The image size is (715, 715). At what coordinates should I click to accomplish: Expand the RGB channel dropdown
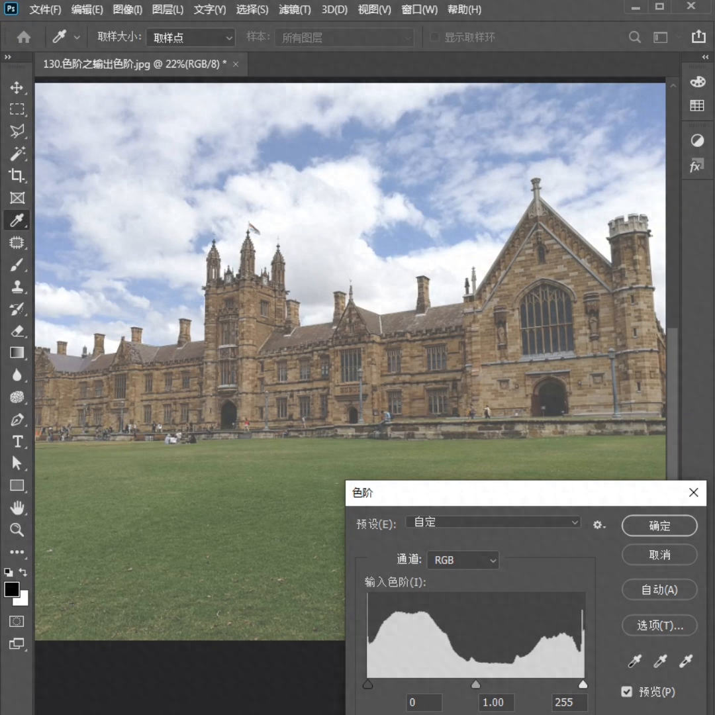pos(463,560)
